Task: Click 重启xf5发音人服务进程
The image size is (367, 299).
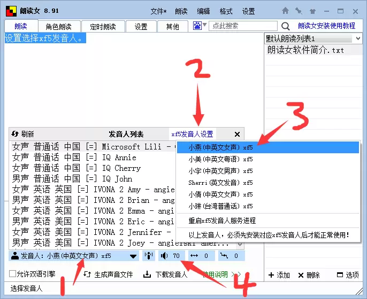Action: [x=267, y=221]
